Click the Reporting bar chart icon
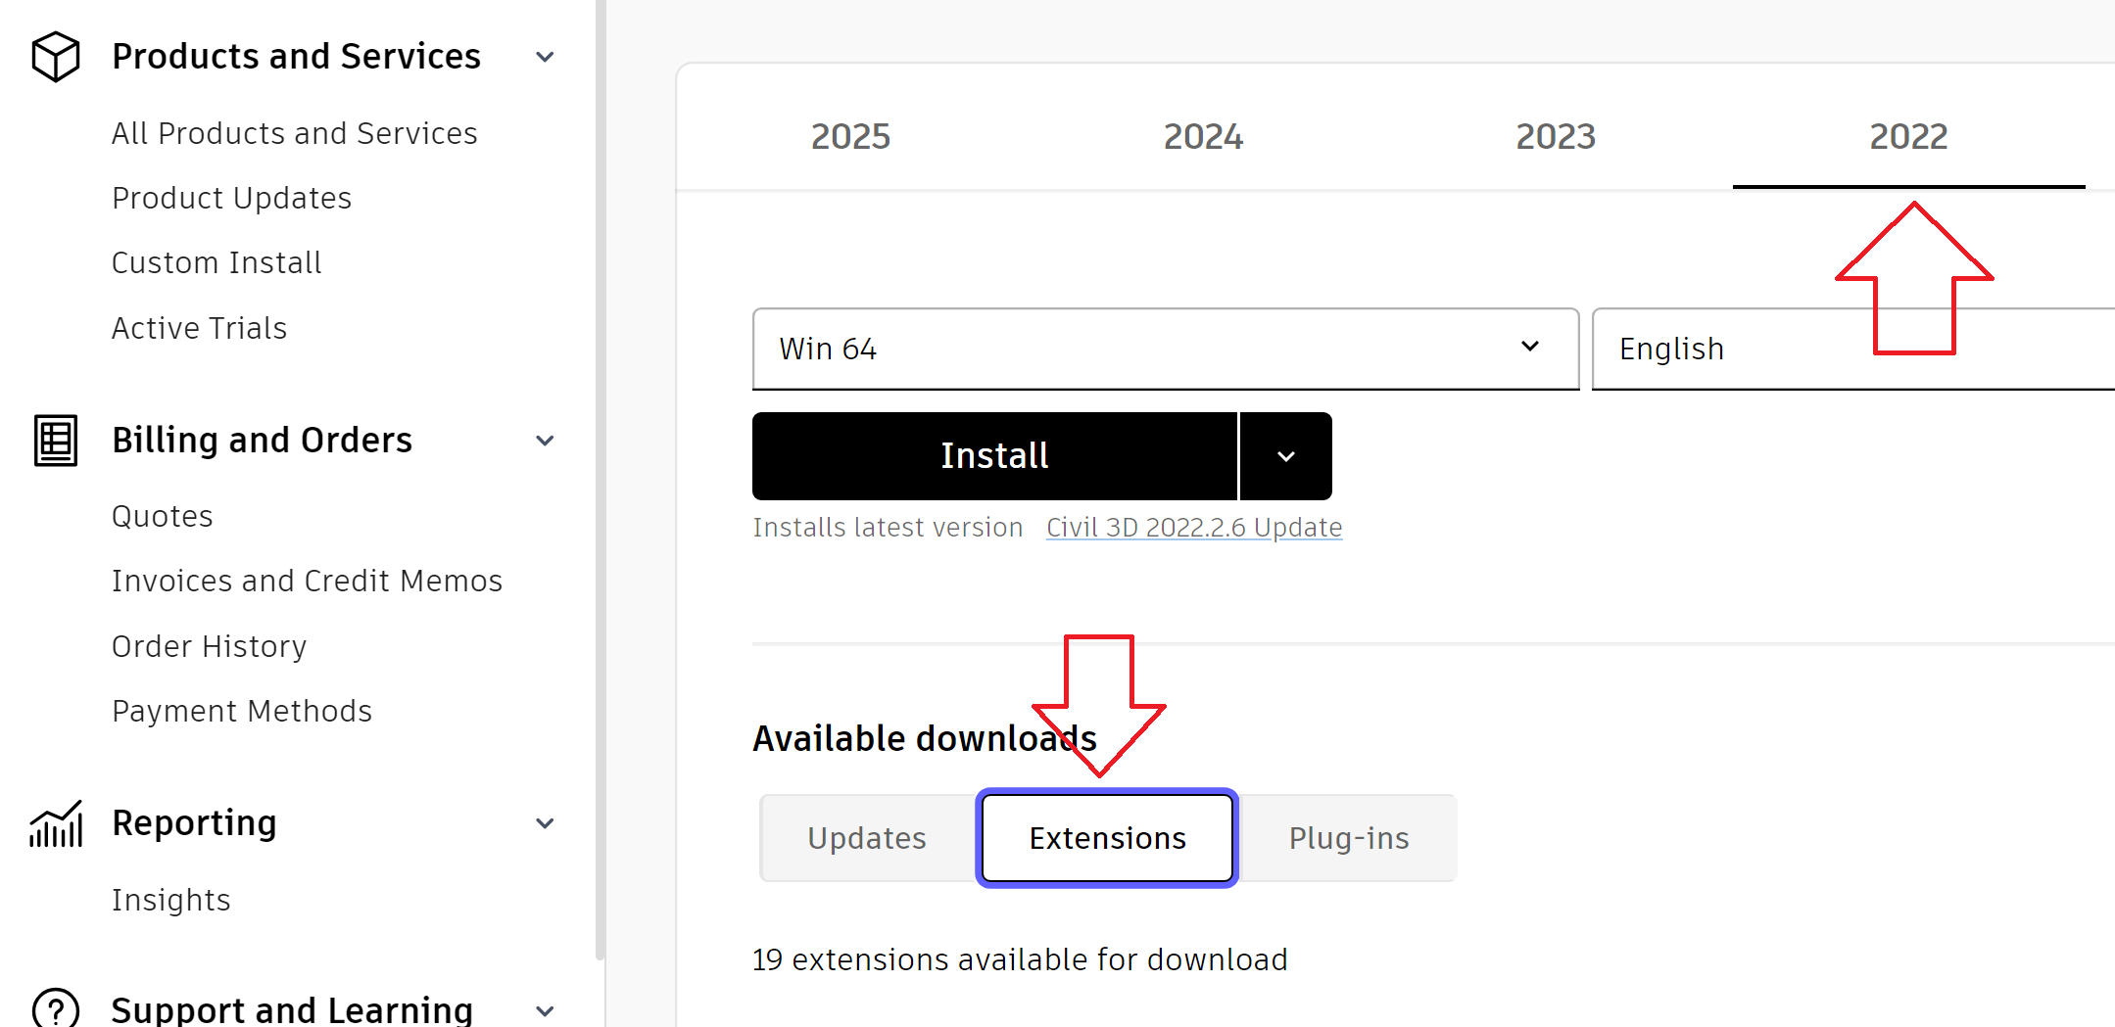The width and height of the screenshot is (2115, 1027). [55, 823]
